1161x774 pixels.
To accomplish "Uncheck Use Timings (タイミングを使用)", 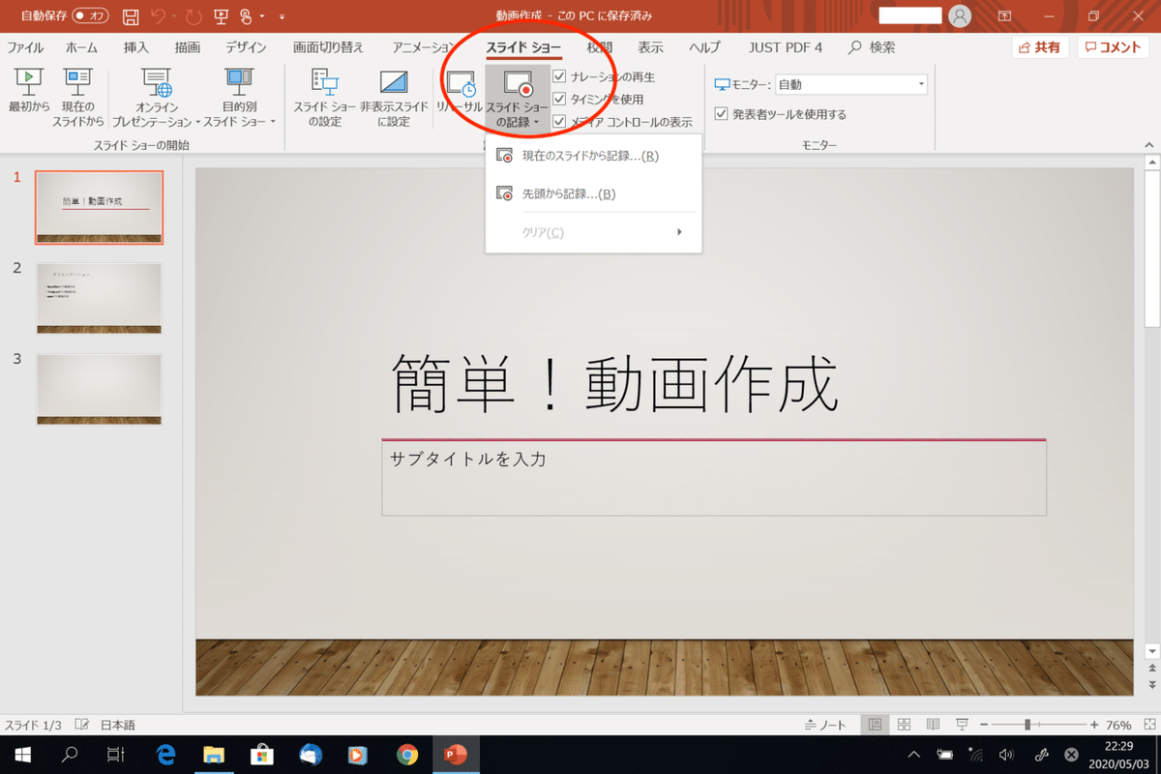I will click(x=559, y=99).
